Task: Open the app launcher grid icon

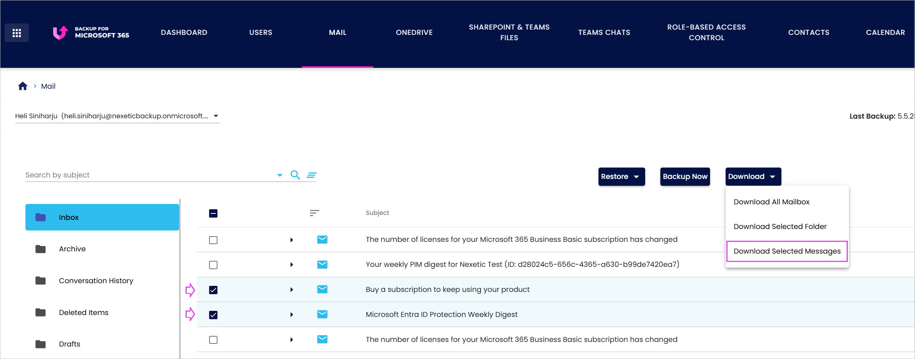Action: (x=16, y=33)
